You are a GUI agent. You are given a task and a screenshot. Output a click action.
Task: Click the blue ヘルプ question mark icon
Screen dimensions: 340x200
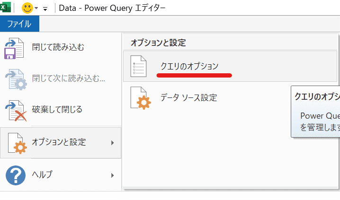click(16, 175)
